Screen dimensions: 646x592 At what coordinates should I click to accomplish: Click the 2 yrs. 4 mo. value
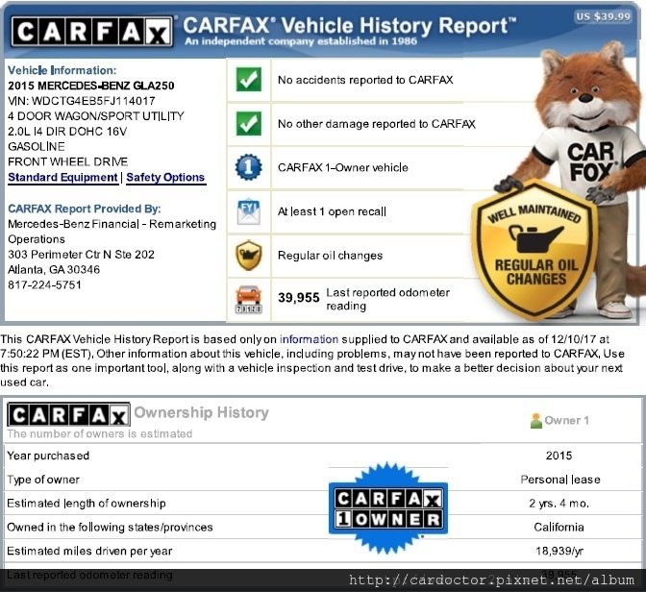tap(559, 504)
